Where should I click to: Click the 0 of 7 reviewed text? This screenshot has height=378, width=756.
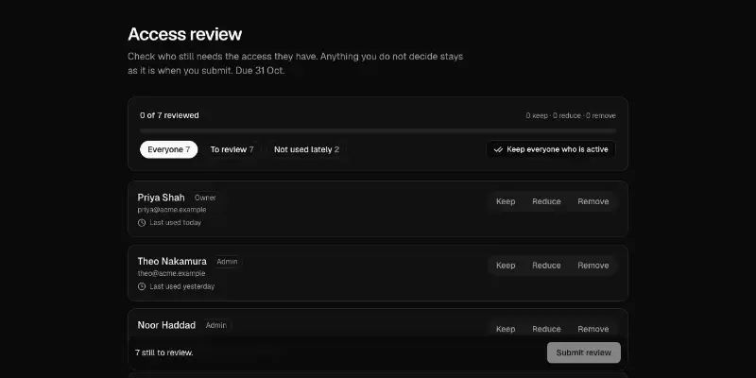(169, 115)
